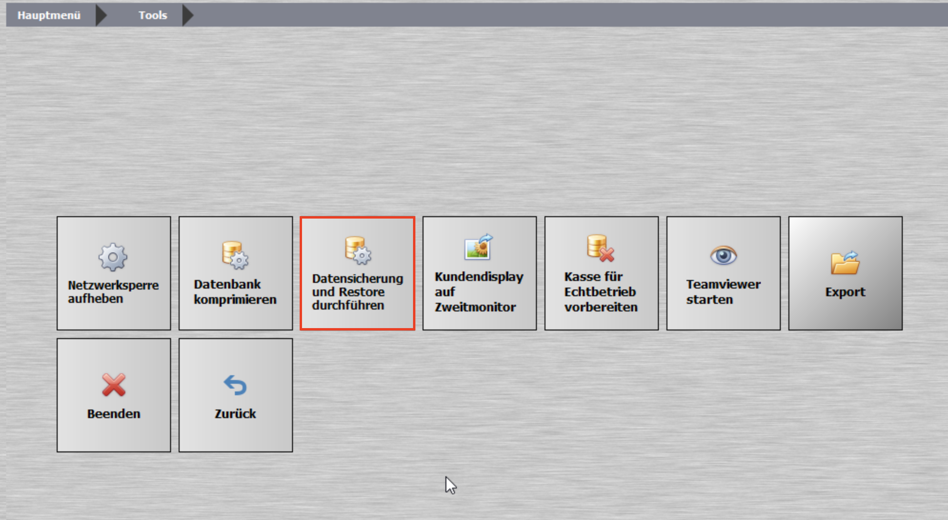Click the Kasse für Echtbetrieb database-delete icon
The width and height of the screenshot is (948, 520).
600,248
